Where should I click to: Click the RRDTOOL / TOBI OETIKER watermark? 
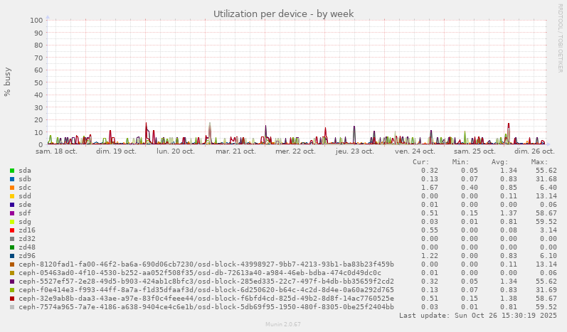(560, 38)
